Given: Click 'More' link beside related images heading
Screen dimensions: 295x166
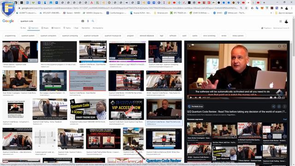Looking at the screenshot, I should click(x=285, y=119).
